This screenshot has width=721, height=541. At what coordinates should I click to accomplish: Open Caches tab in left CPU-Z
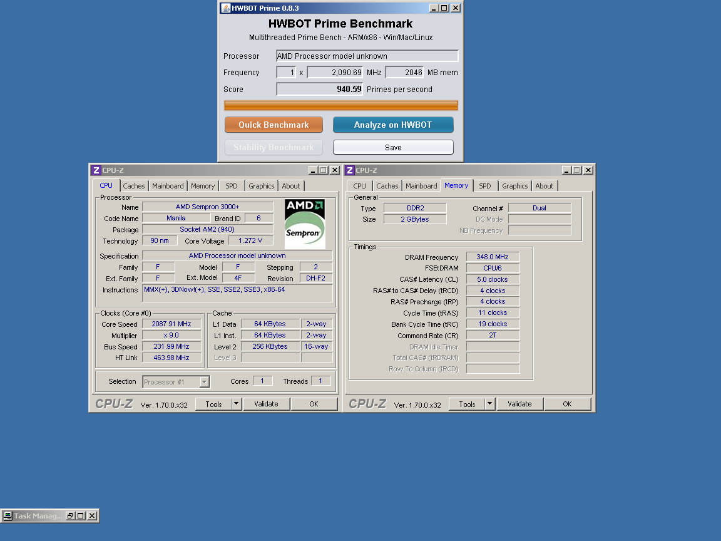(x=134, y=186)
